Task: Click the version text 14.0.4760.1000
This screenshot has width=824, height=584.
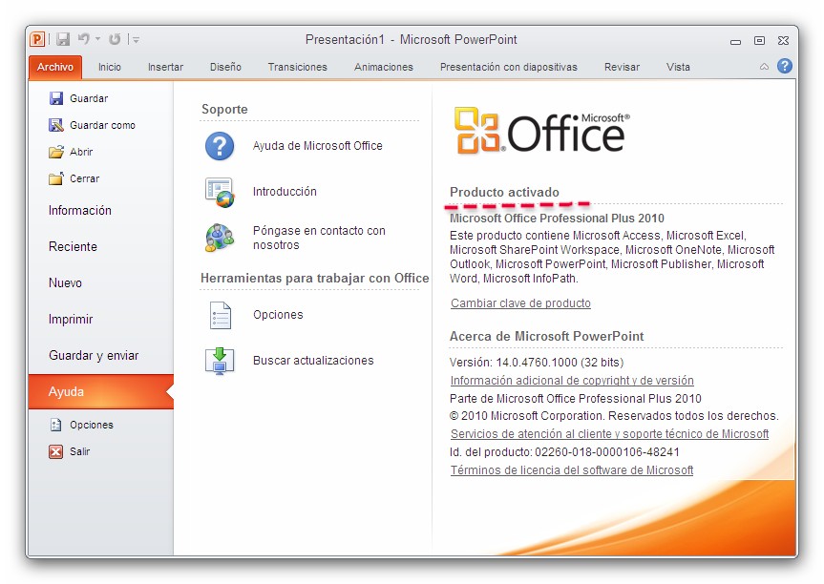Action: (x=537, y=363)
